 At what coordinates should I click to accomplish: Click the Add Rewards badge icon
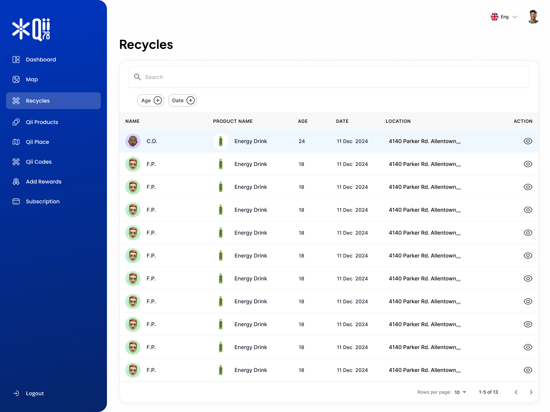click(16, 182)
